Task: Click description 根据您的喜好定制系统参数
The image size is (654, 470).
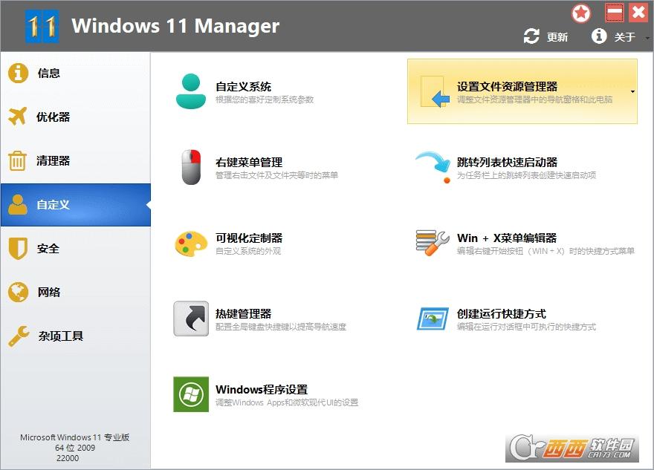Action: pos(265,99)
